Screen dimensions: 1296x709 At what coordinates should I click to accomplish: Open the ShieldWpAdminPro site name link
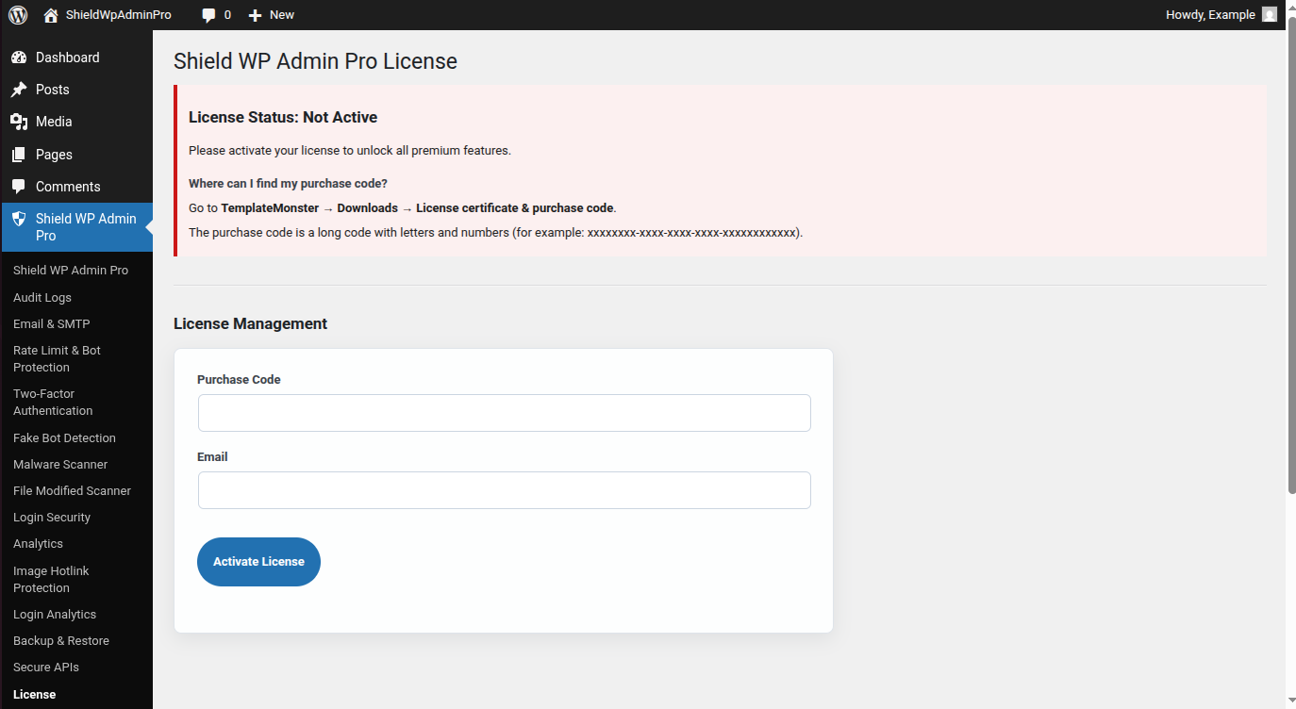(x=119, y=15)
